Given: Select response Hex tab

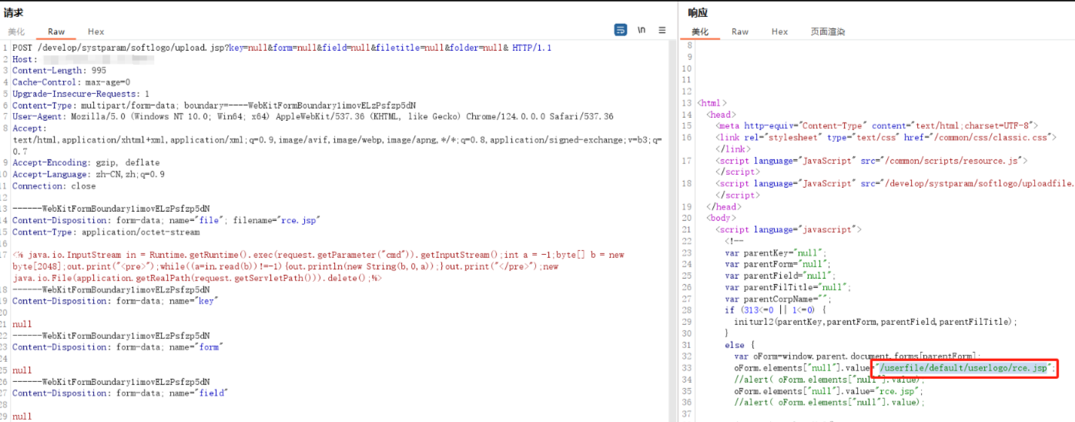Looking at the screenshot, I should [x=779, y=32].
